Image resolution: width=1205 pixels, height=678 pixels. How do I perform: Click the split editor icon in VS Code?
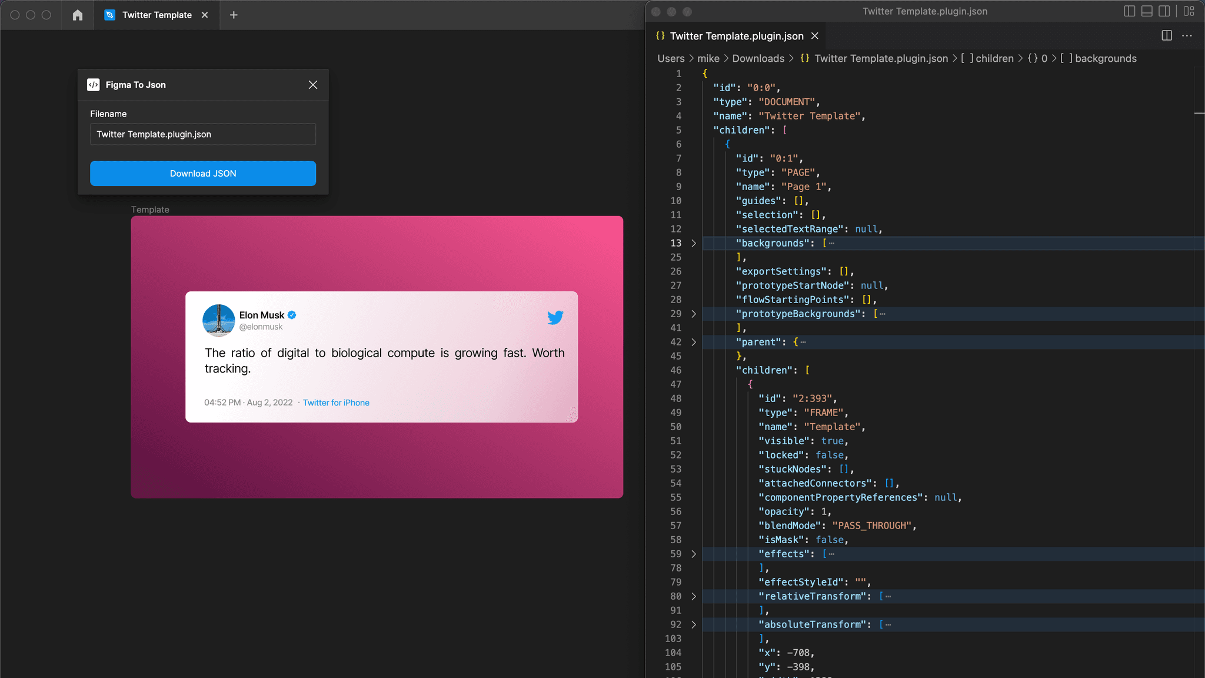click(x=1166, y=35)
